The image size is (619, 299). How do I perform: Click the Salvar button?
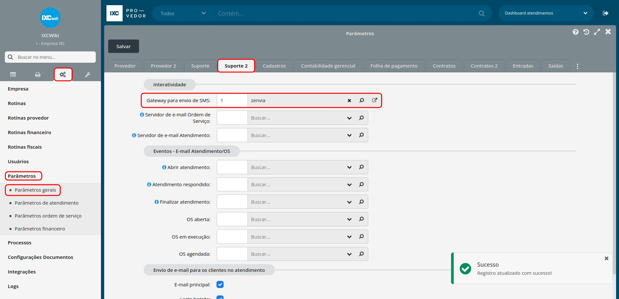124,46
